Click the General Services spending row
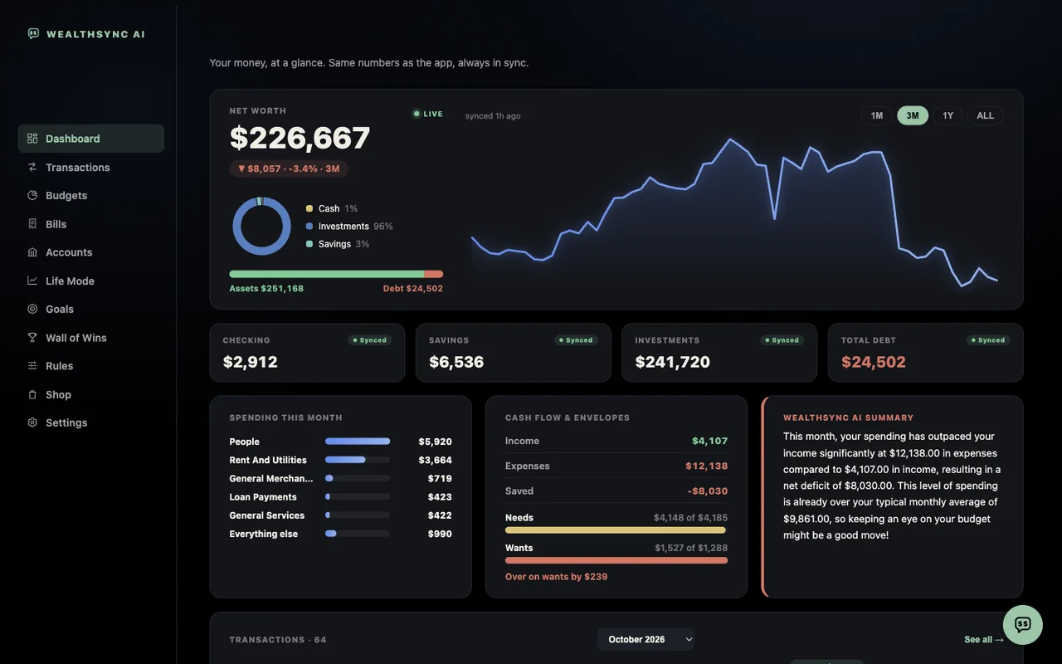1062x664 pixels. [340, 515]
